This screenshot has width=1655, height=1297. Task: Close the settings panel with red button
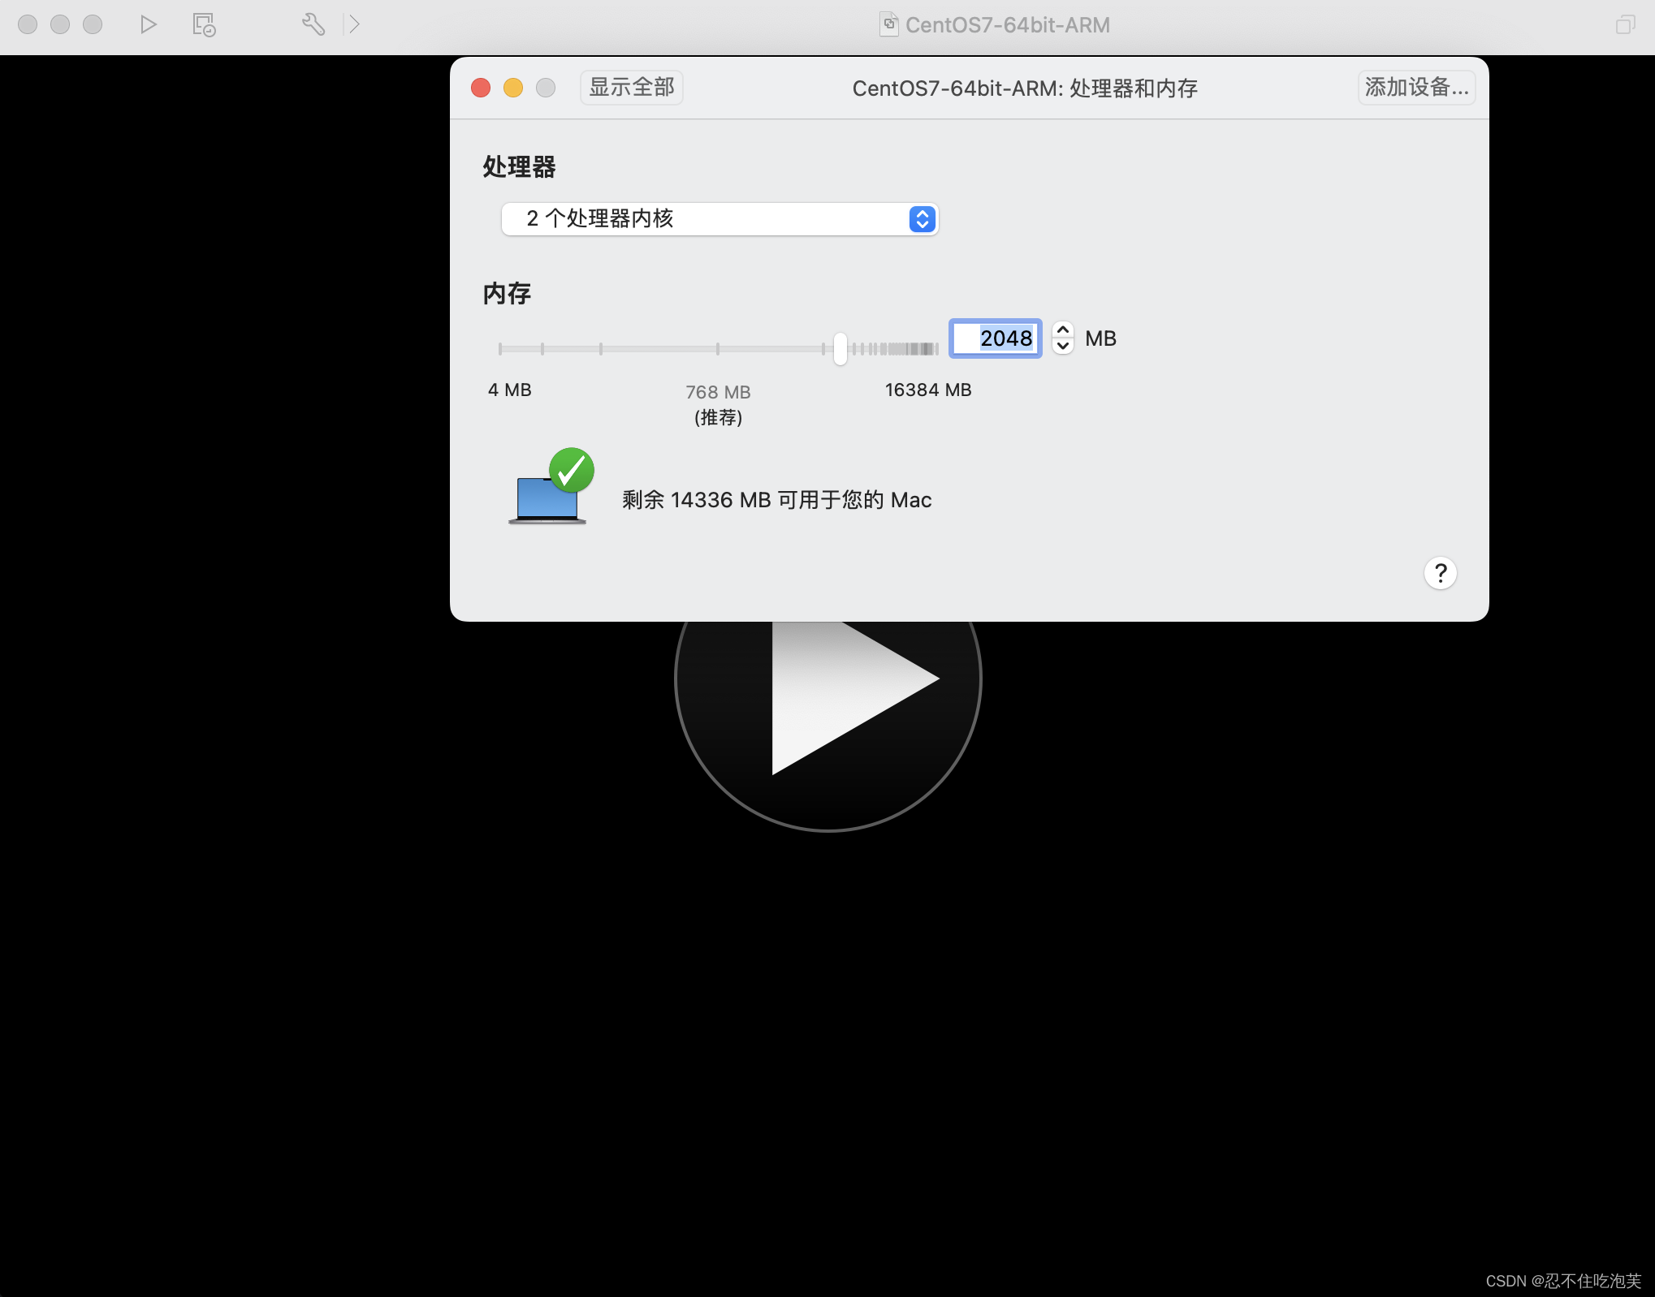click(481, 88)
